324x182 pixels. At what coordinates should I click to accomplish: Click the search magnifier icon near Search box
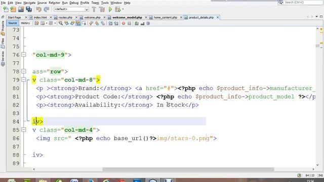280,2
